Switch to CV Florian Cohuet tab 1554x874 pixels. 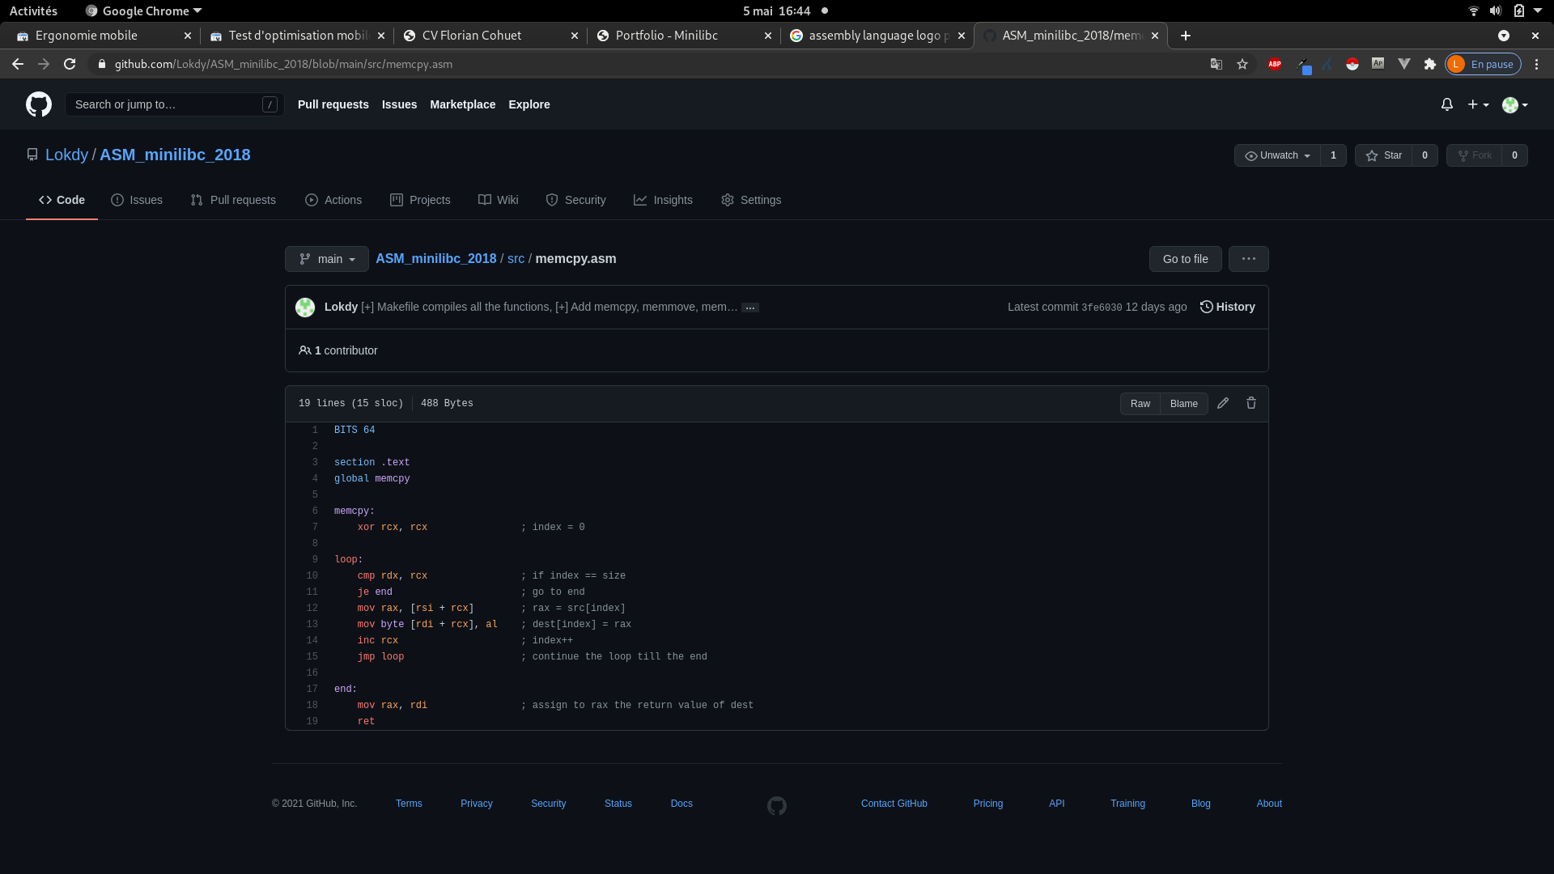tap(490, 36)
